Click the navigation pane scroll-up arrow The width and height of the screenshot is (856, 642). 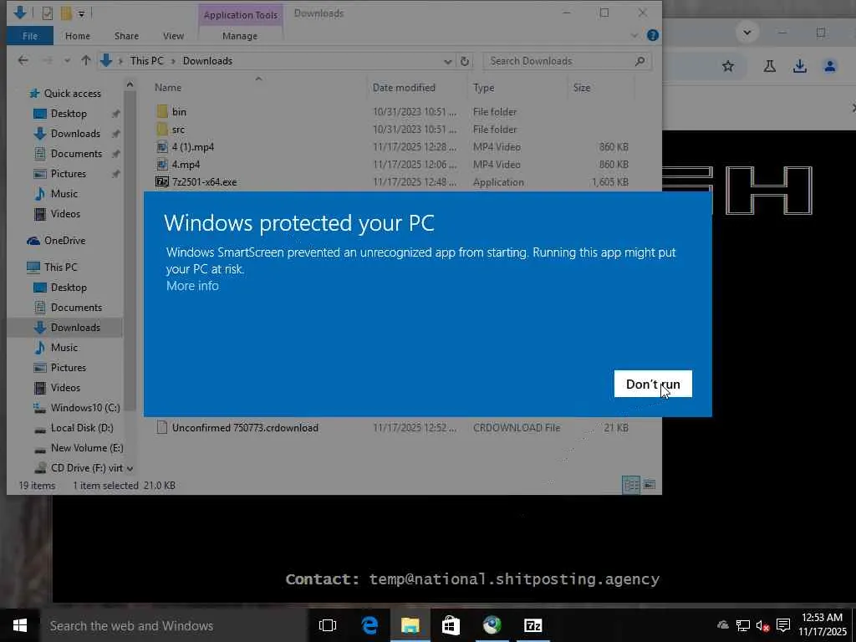130,84
